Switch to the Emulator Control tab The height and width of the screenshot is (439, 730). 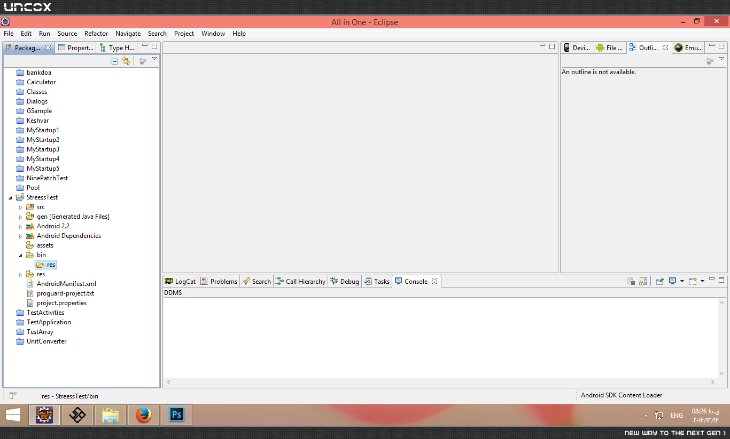coord(689,47)
